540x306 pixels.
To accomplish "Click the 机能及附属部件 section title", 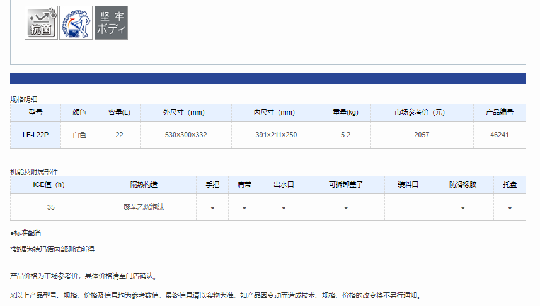I will pos(34,172).
